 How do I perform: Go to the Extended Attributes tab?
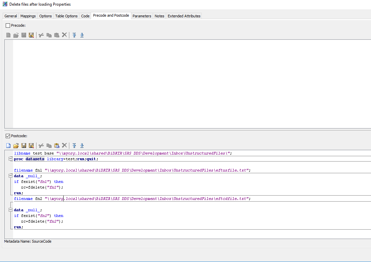184,16
